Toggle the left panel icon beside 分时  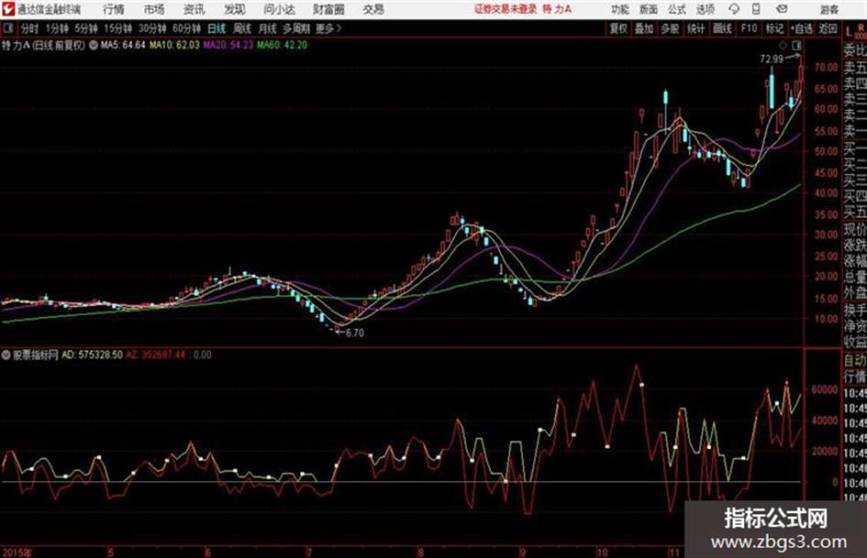point(7,28)
